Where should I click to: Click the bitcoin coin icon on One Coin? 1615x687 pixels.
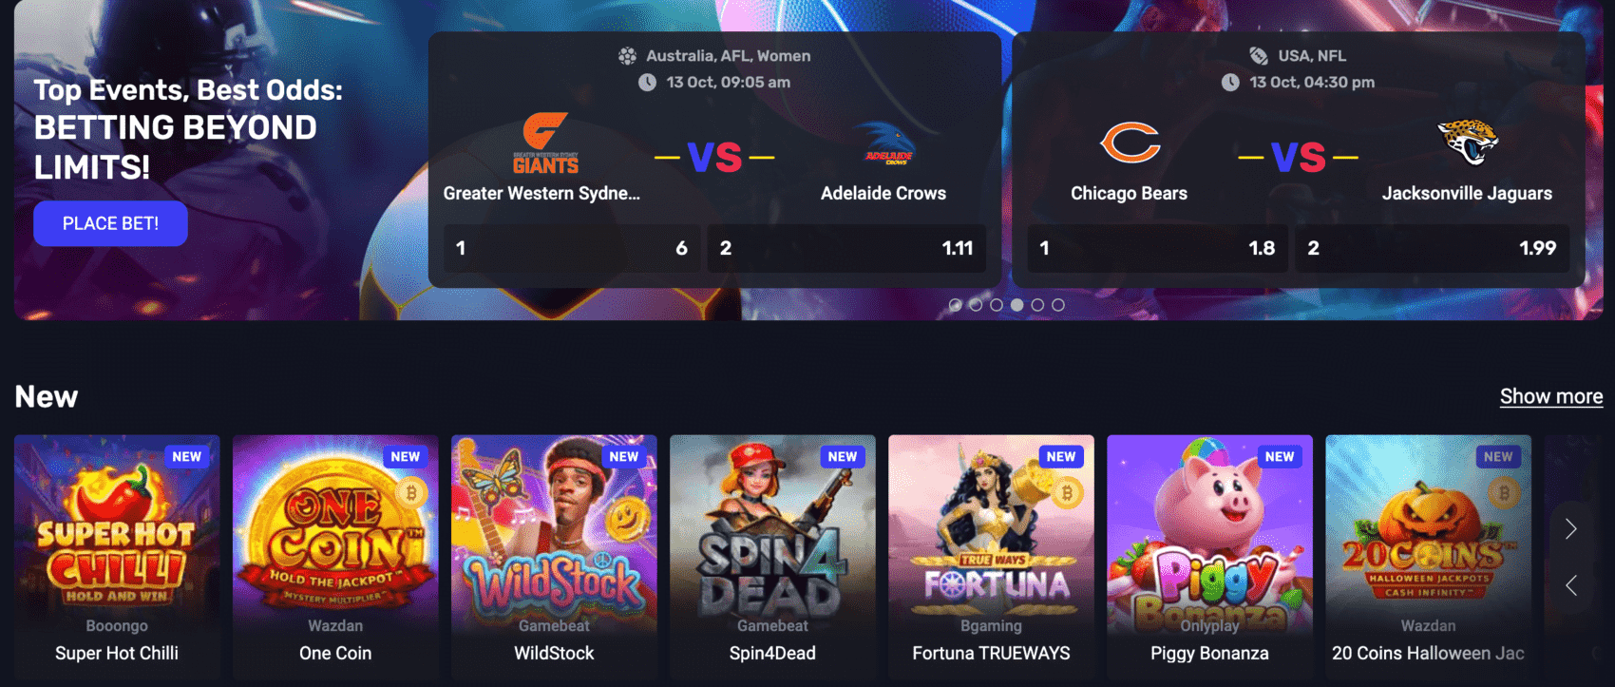(x=411, y=493)
